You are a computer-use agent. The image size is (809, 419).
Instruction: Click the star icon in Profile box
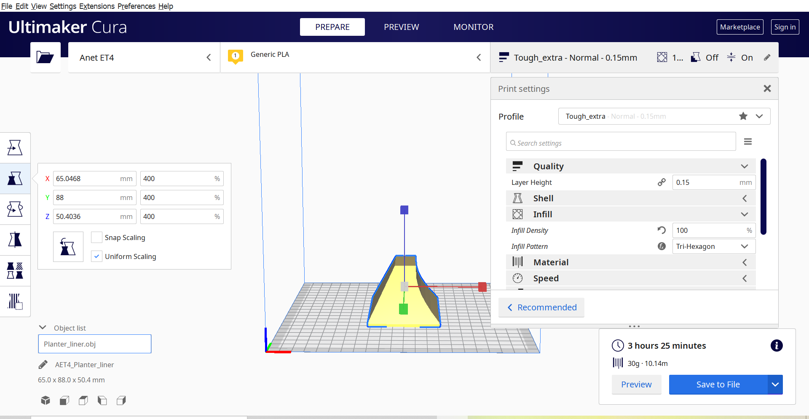(x=743, y=116)
